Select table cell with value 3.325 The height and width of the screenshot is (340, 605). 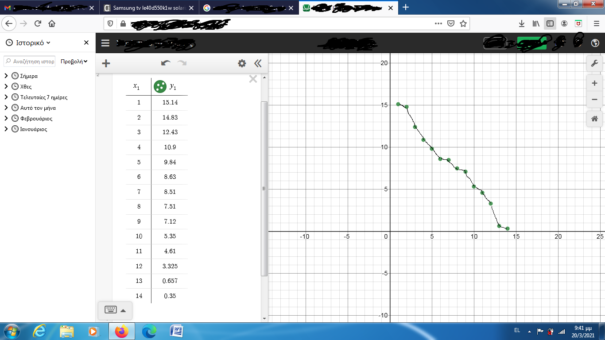[170, 266]
